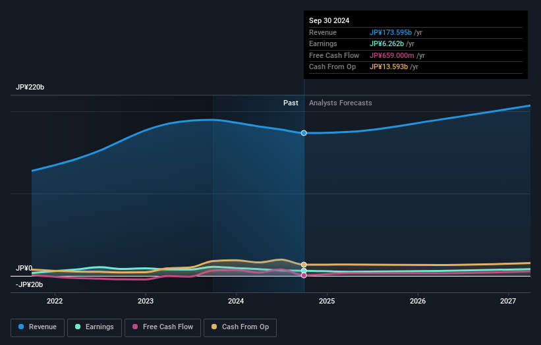Click the Analysts Forecasts label
The height and width of the screenshot is (345, 541).
[x=341, y=103]
